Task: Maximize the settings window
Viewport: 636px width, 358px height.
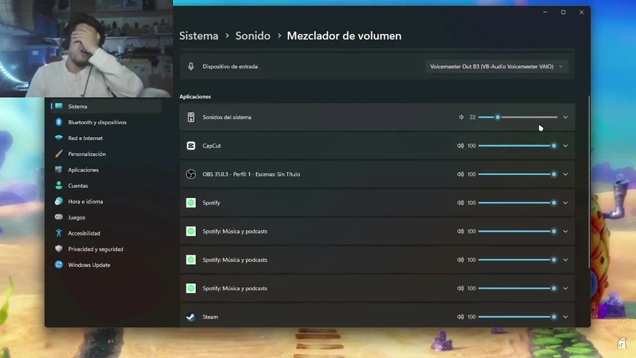Action: click(x=563, y=12)
